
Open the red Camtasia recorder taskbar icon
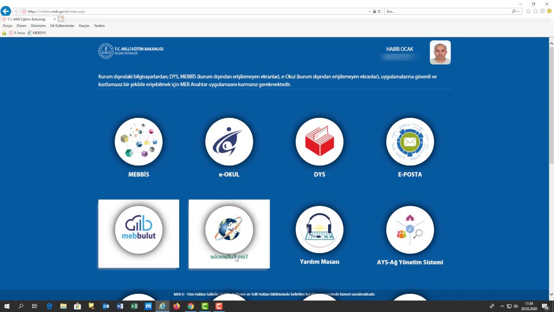coord(219,306)
